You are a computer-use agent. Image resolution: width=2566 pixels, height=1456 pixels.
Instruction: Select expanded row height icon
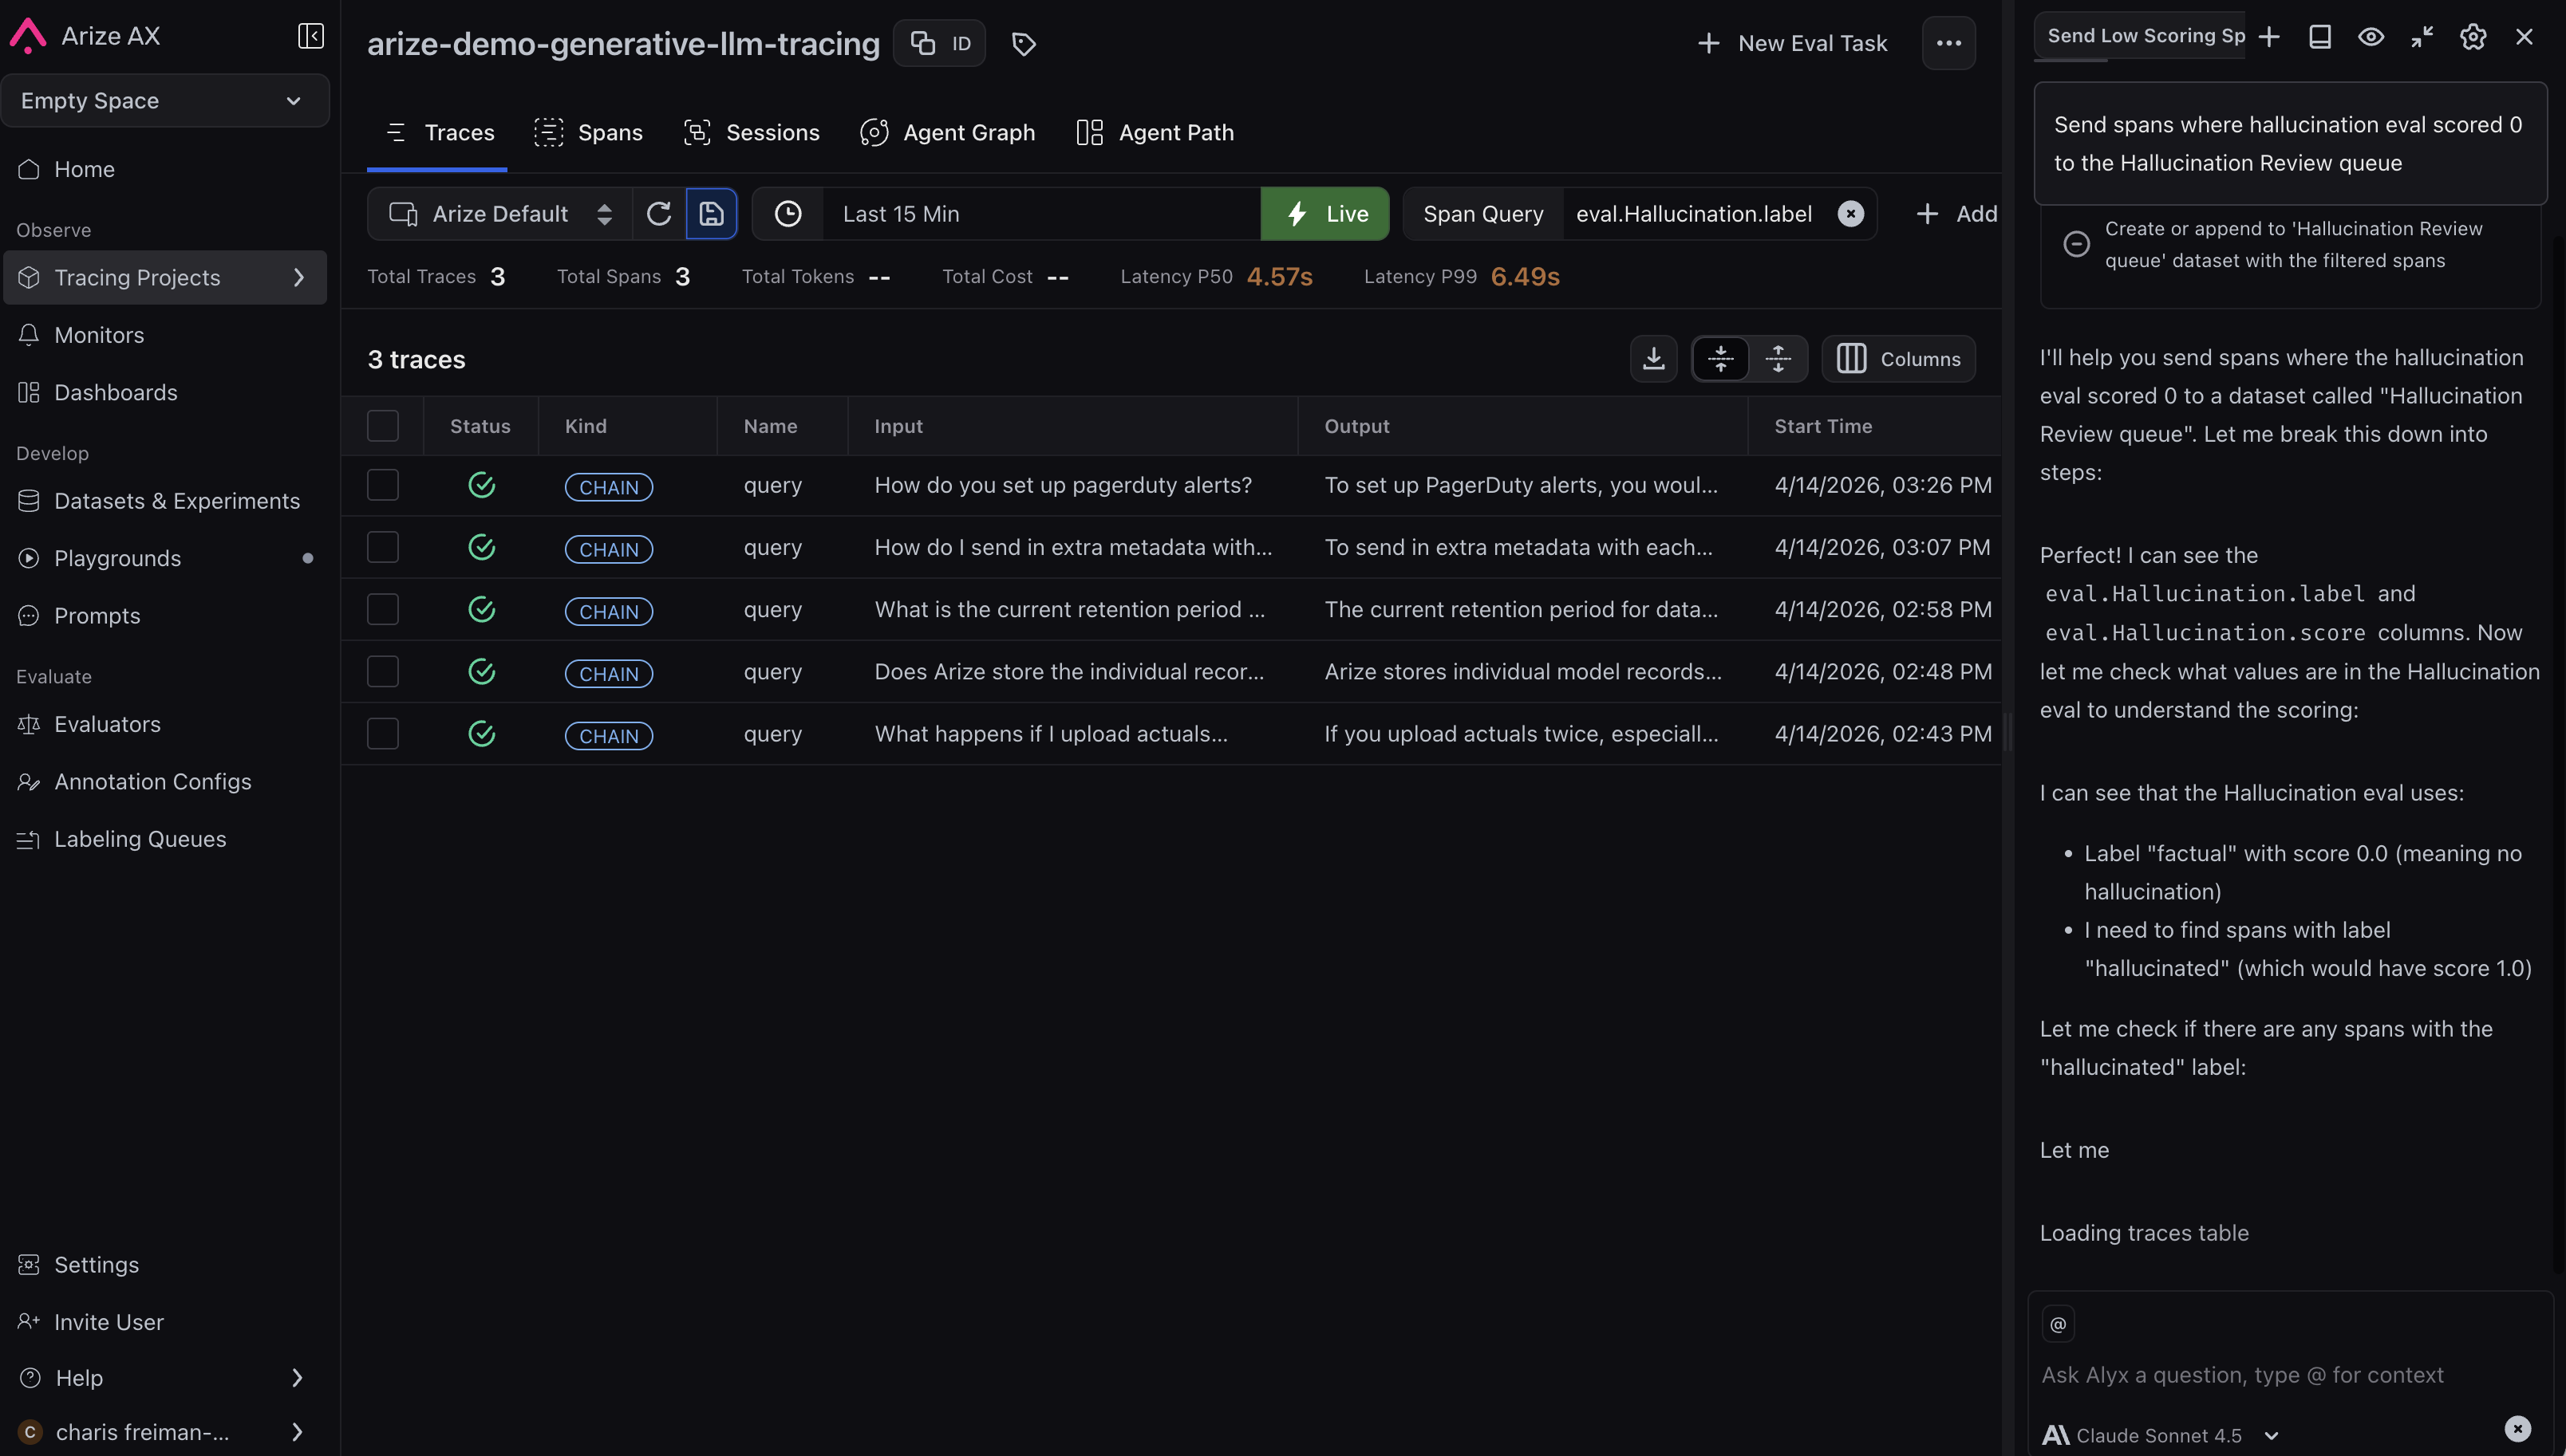click(x=1778, y=359)
